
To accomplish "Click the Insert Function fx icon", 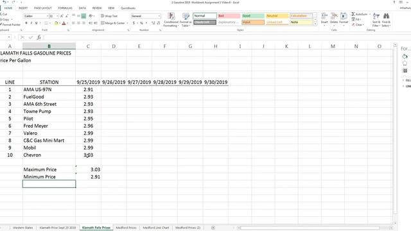I will click(39, 37).
